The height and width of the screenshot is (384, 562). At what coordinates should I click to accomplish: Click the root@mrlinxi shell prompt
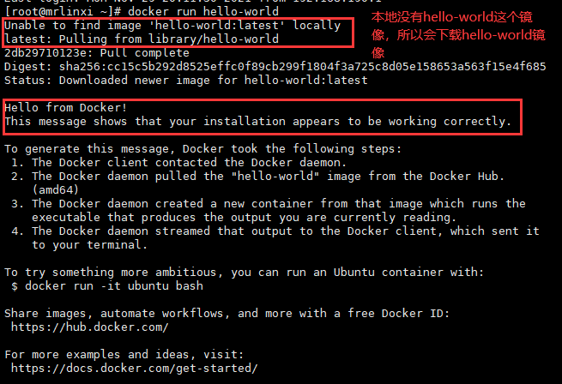click(x=55, y=11)
